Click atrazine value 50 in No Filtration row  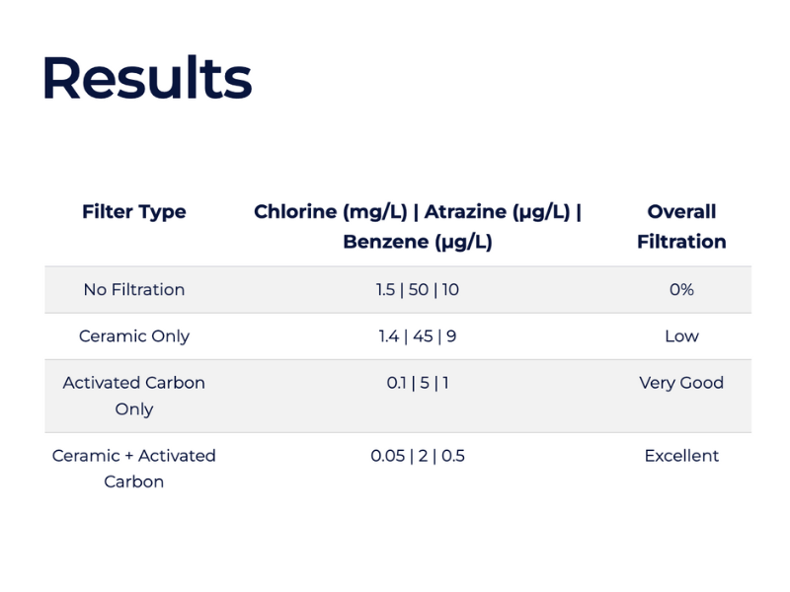[417, 290]
